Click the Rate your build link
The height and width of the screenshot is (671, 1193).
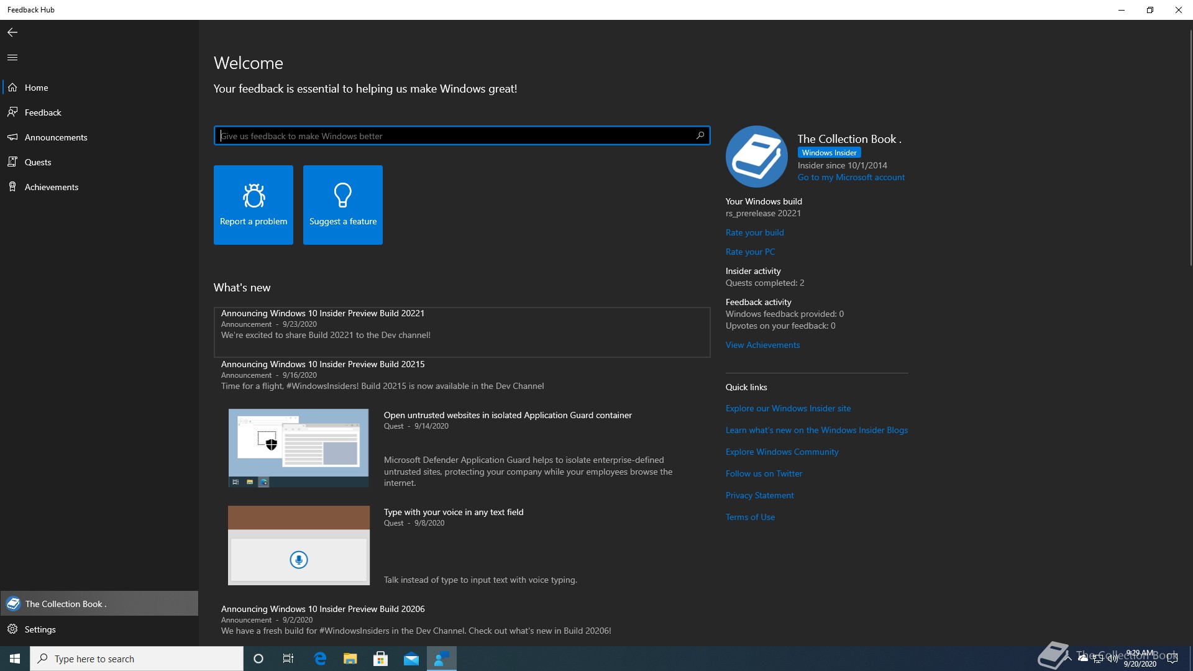point(754,232)
